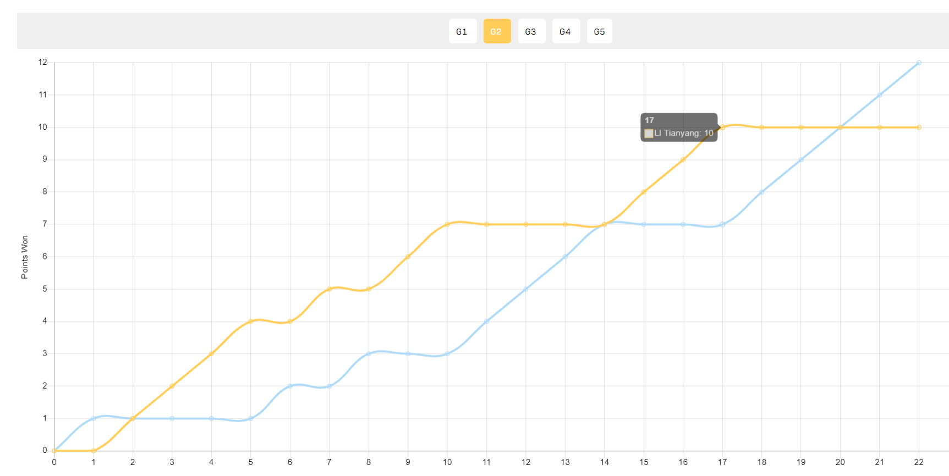Click the blue data point at rally 8
The height and width of the screenshot is (476, 949).
click(x=369, y=353)
